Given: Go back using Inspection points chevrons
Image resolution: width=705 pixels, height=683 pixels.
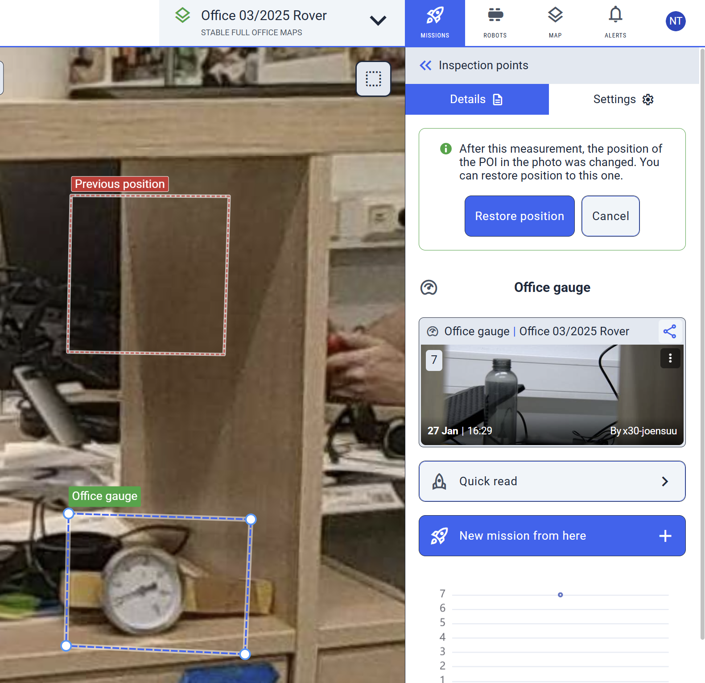Looking at the screenshot, I should [426, 66].
